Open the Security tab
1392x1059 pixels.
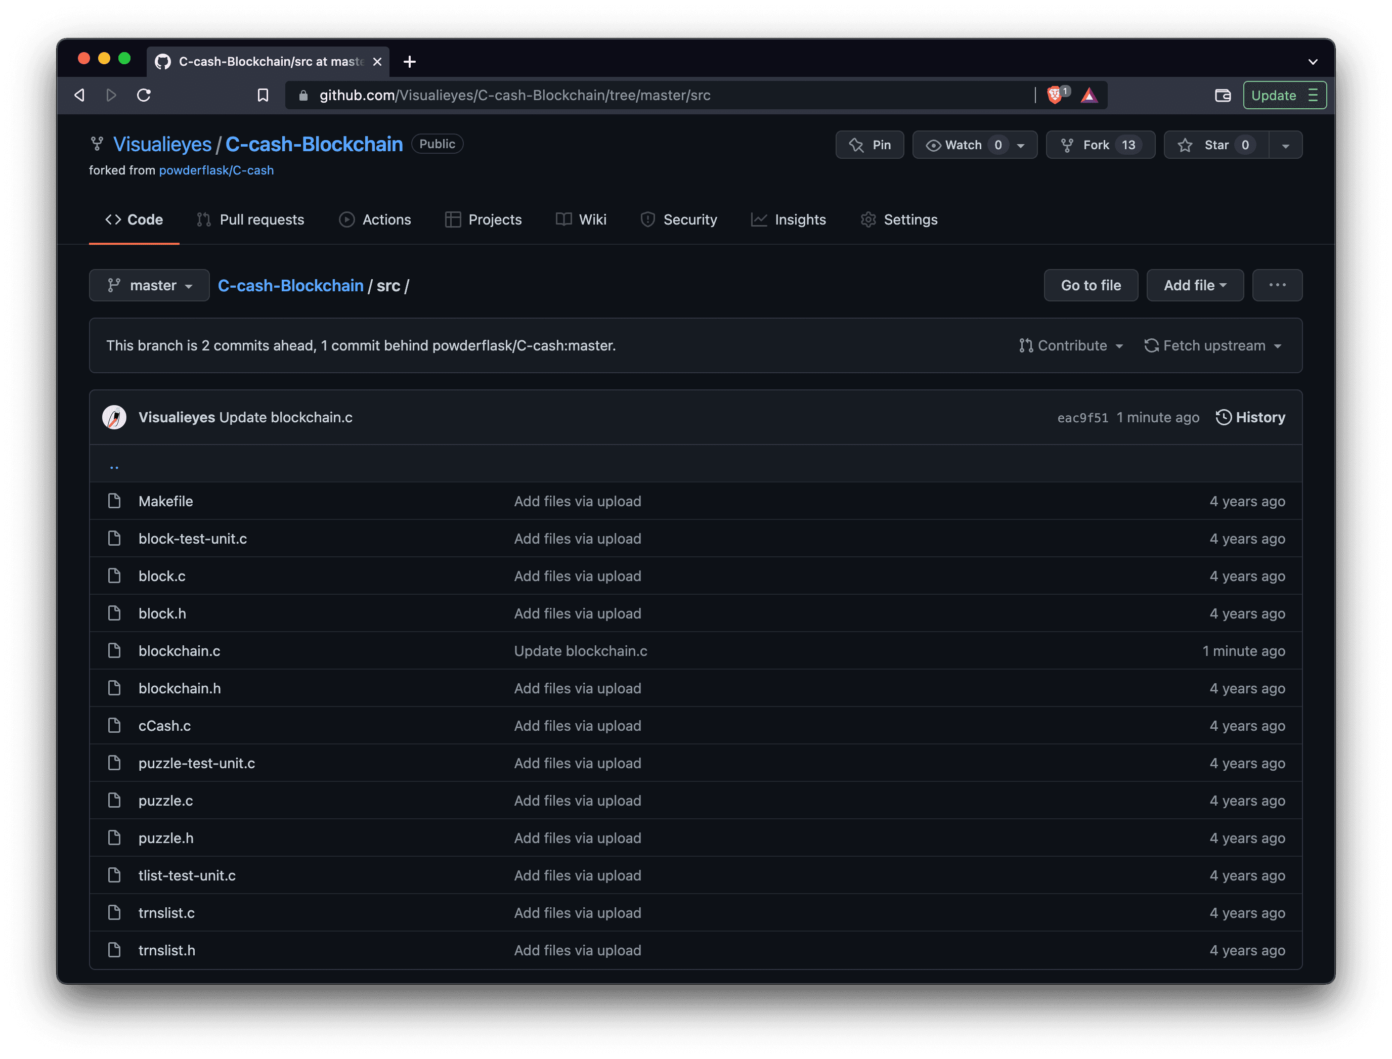(x=678, y=219)
